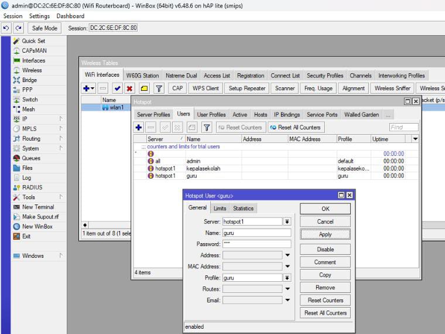Open New WinBox
Viewport: 445px width, 334px height.
coord(37,227)
